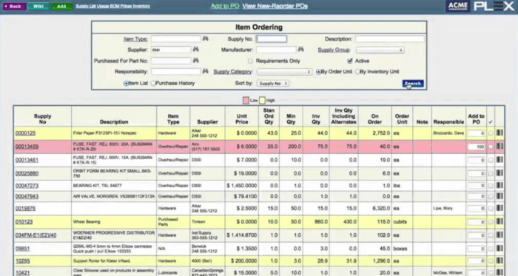Open supply number 00047273 link
This screenshot has width=518, height=276.
27,186
